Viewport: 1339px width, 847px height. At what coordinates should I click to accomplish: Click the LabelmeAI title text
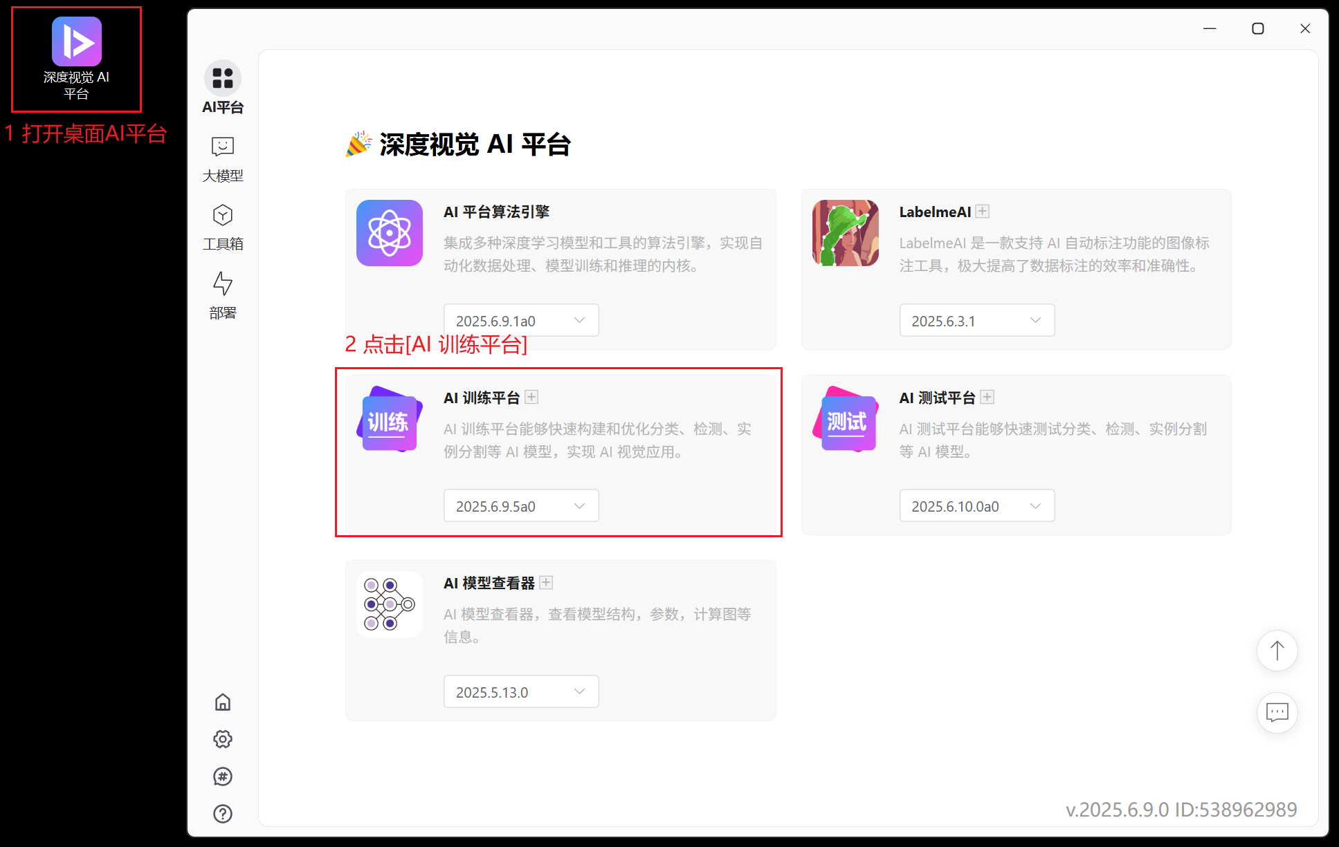click(x=935, y=212)
